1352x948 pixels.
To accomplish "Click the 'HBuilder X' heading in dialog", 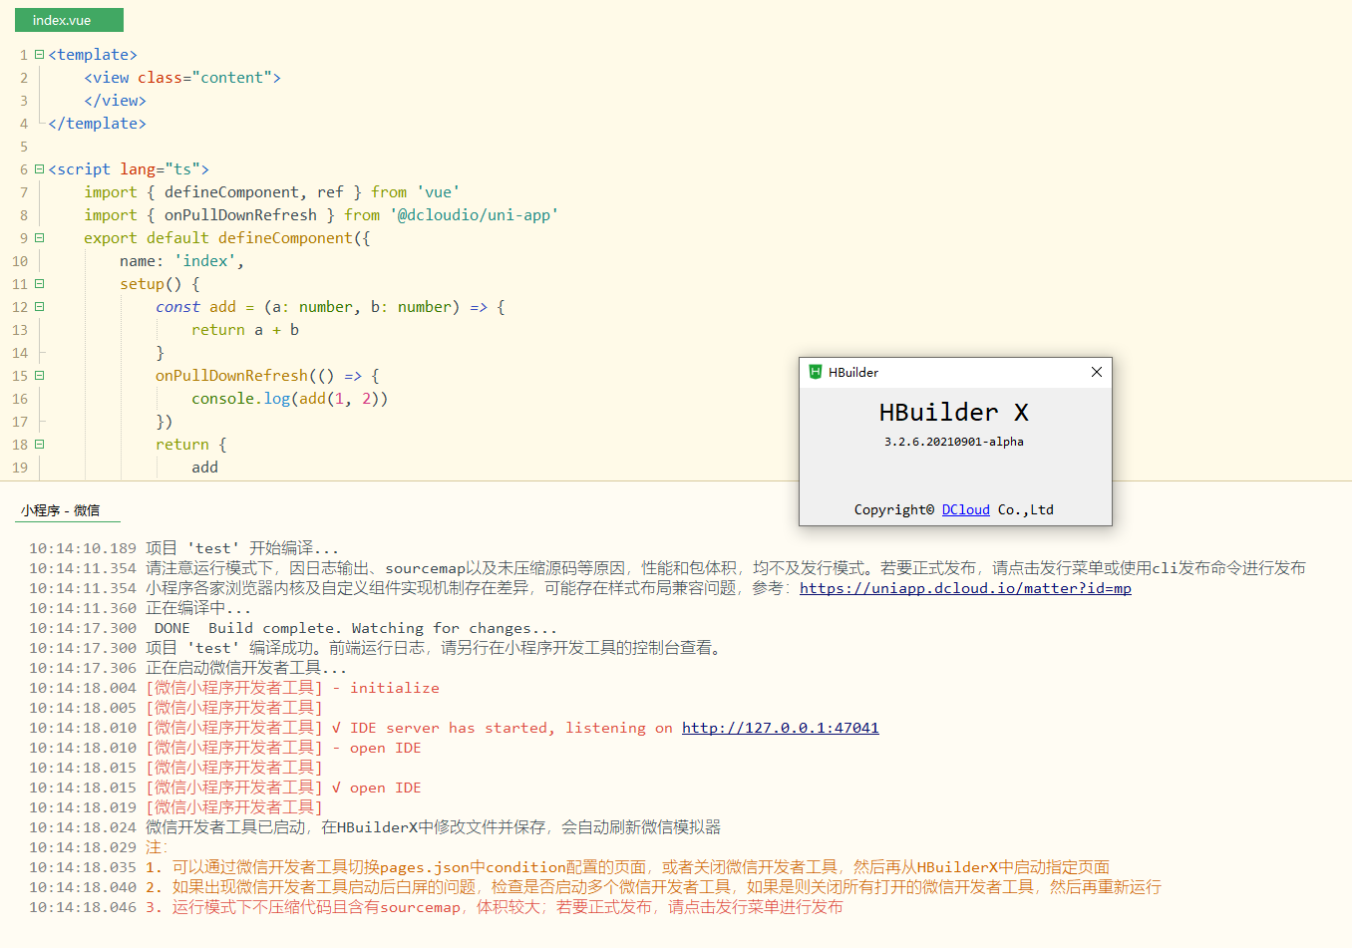I will [953, 413].
